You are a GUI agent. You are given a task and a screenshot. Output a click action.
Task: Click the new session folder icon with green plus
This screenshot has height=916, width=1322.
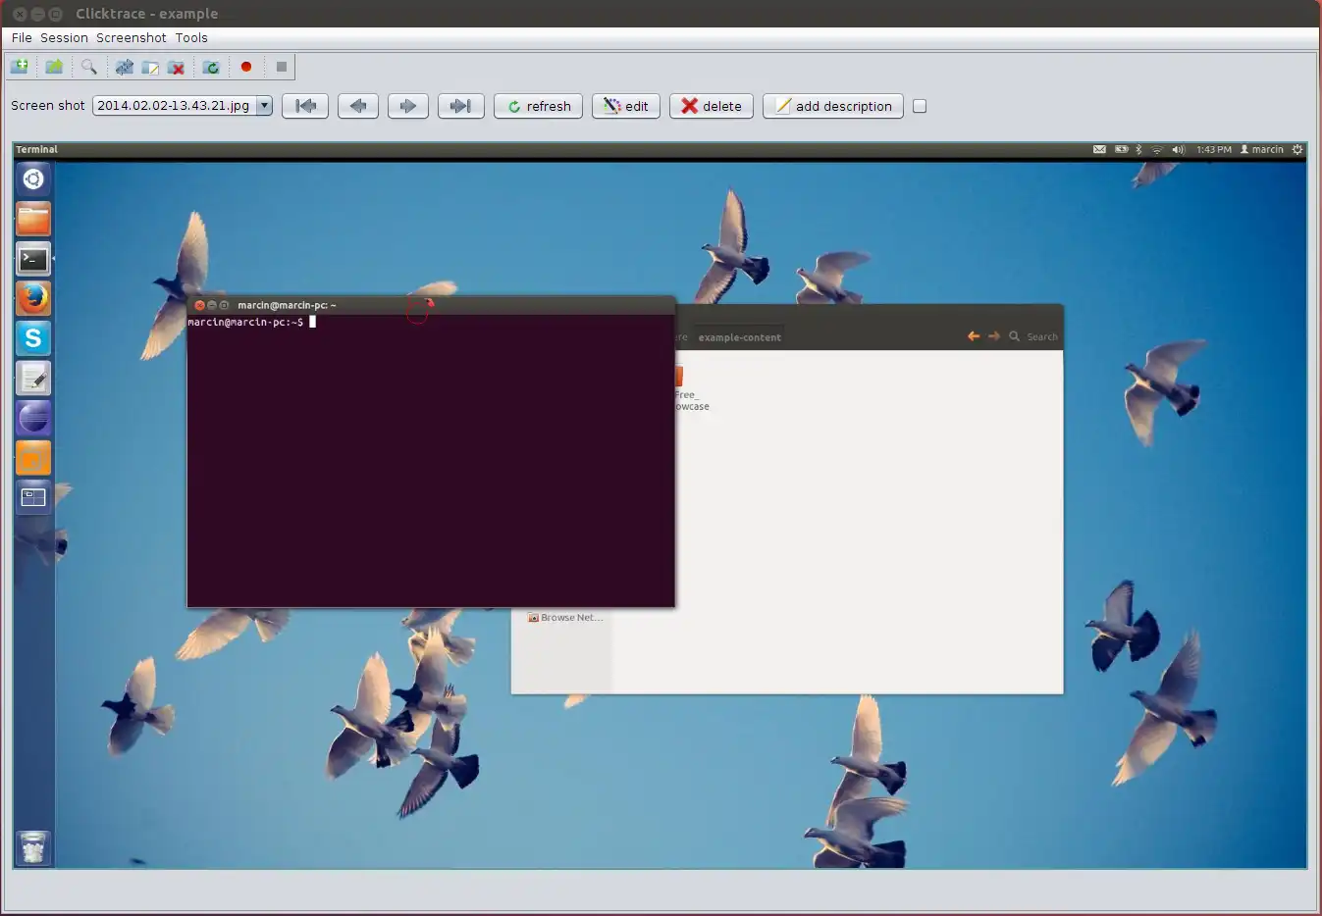(20, 67)
